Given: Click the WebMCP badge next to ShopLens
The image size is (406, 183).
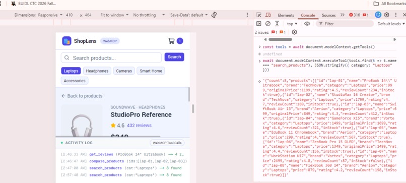Looking at the screenshot, I should click(110, 41).
